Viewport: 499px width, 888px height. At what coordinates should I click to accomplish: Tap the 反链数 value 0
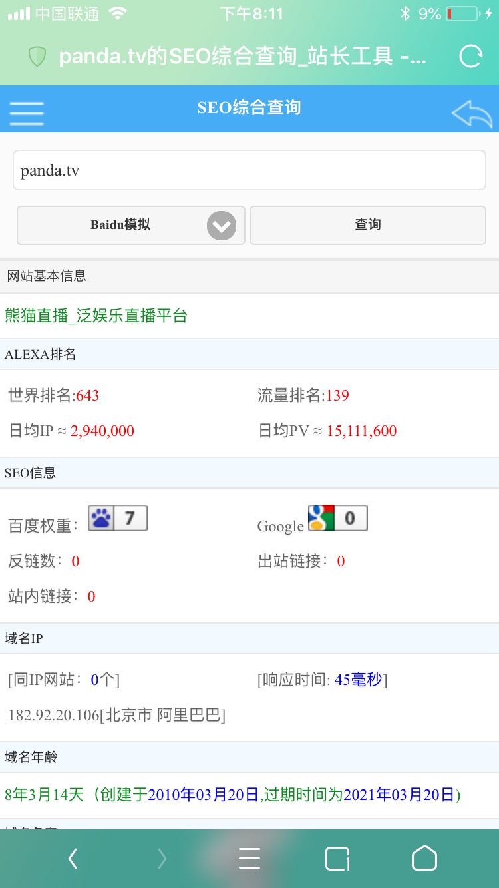tap(75, 561)
